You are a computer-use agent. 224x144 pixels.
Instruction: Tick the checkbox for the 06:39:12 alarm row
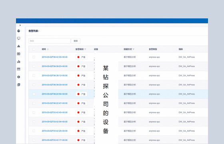[x=34, y=76]
